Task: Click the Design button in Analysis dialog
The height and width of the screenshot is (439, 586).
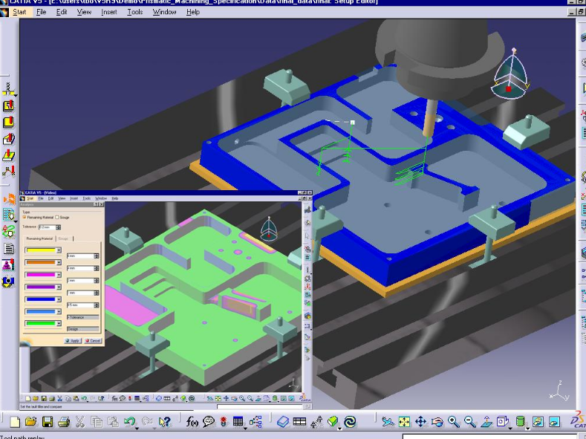Action: tap(83, 329)
